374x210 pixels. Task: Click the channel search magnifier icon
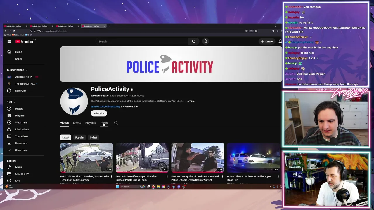click(116, 123)
